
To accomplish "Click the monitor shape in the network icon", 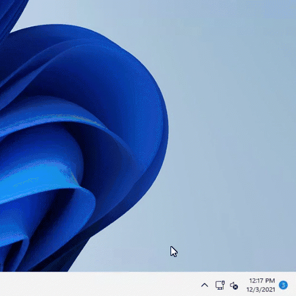I will click(x=219, y=285).
